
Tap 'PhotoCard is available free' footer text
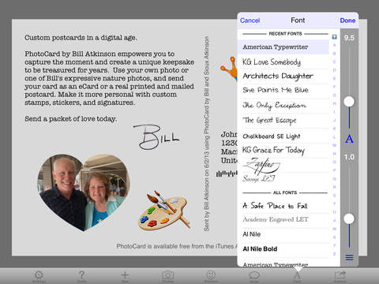177,246
